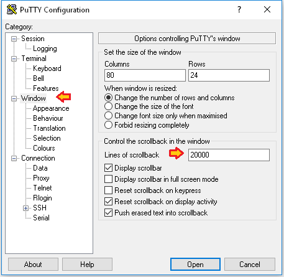Screen dimensions: 284x277
Task: Open the Telnet category
Action: [42, 188]
